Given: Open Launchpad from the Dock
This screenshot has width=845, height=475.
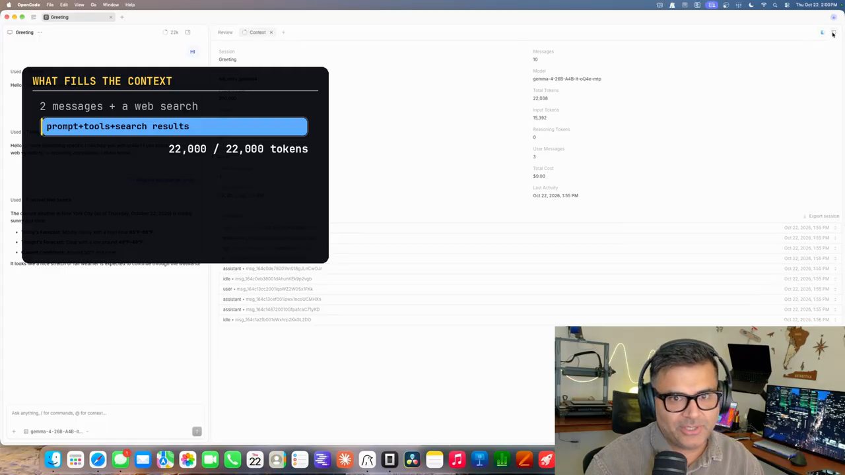Looking at the screenshot, I should click(x=75, y=460).
